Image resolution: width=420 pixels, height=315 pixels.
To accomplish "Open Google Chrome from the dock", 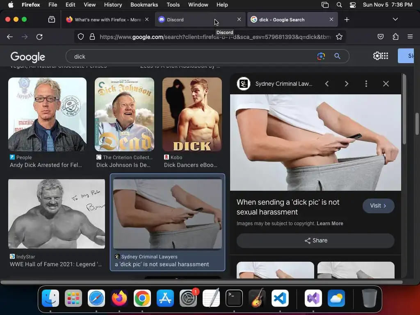I will coord(142,298).
